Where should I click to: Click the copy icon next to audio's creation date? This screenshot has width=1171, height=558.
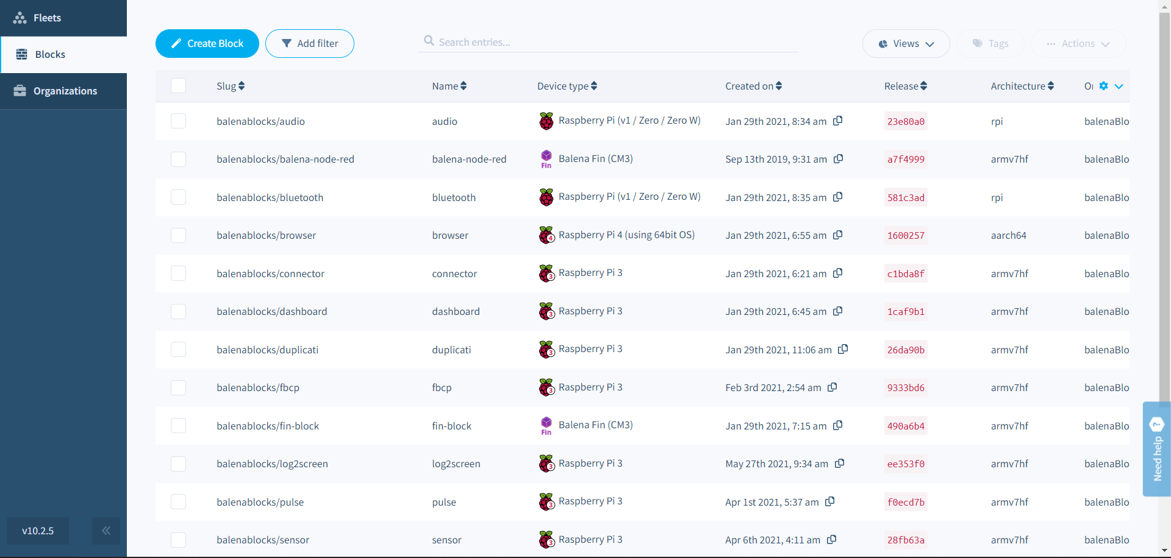pyautogui.click(x=838, y=121)
